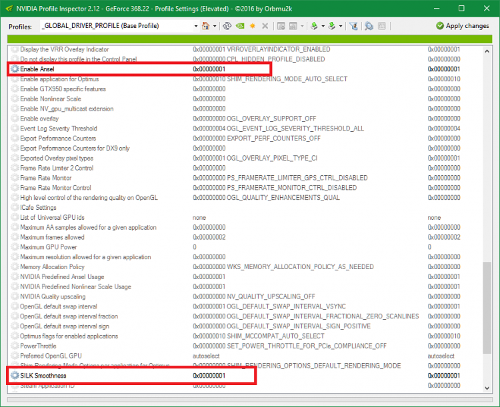500x407 pixels.
Task: Click the gear icon beside Enable Ansel
Action: [x=15, y=69]
